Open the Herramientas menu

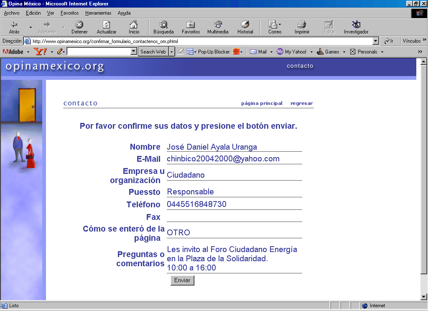click(98, 13)
